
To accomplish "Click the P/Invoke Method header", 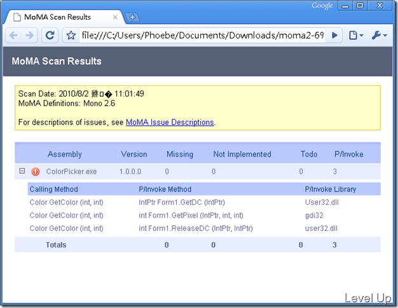I will click(x=165, y=190).
